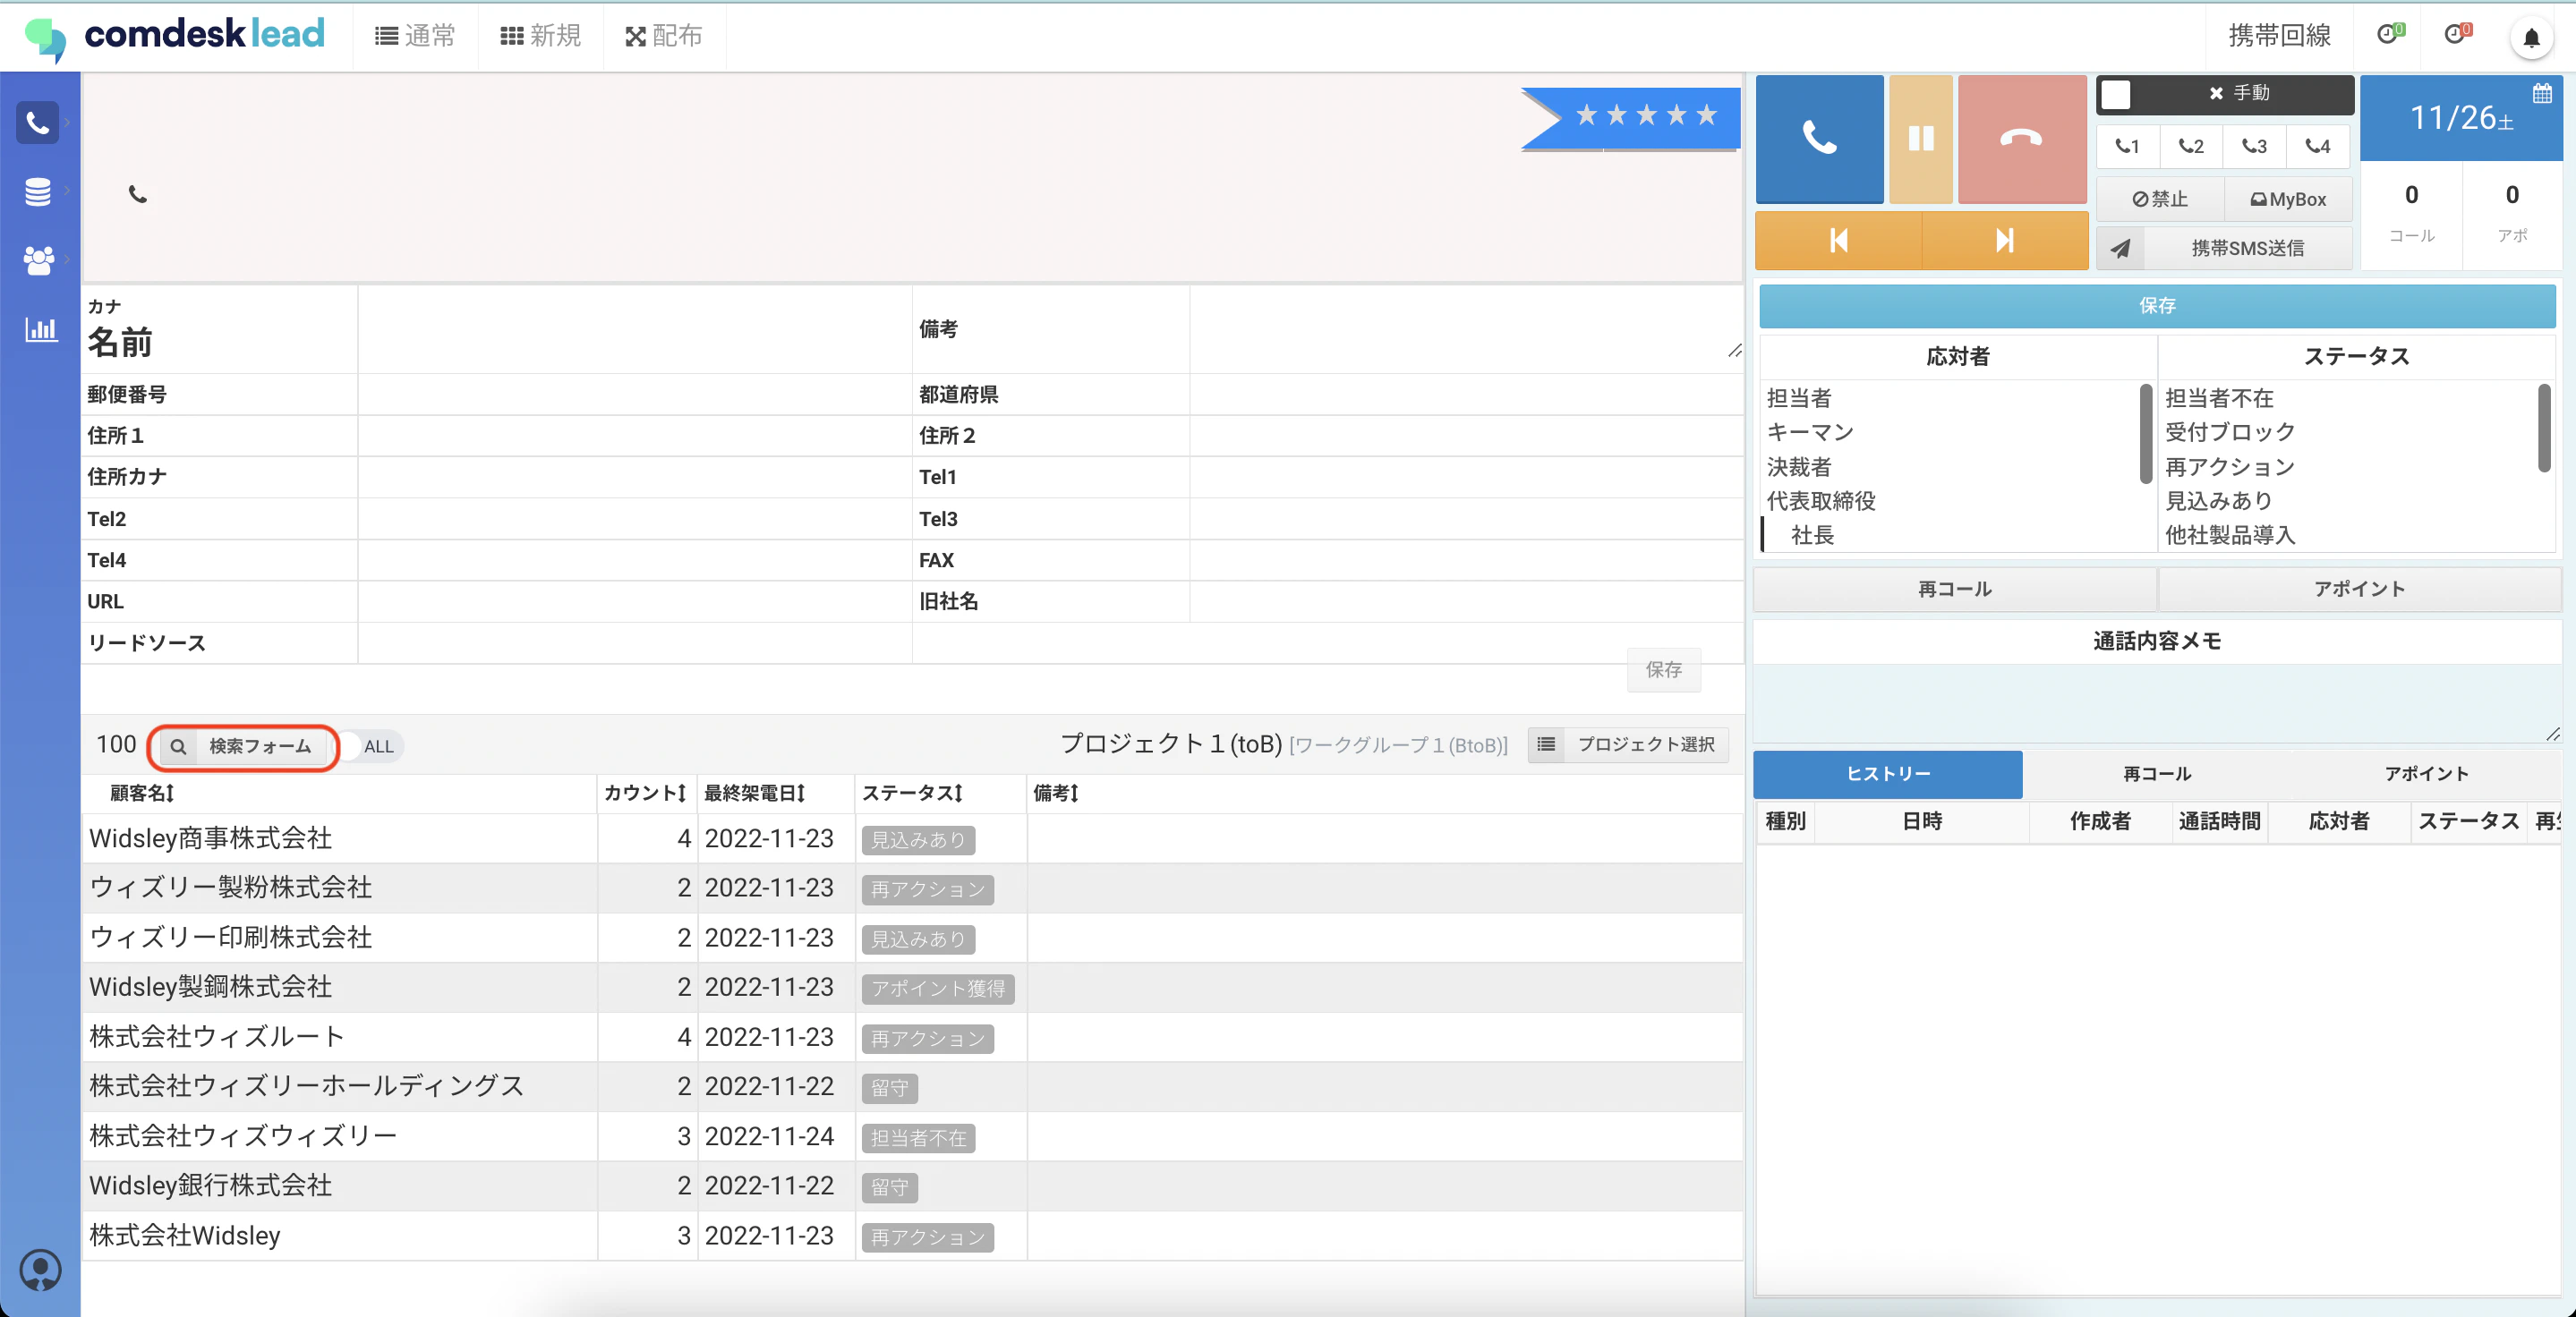Click the 応対者 list scrollbar

point(2145,434)
